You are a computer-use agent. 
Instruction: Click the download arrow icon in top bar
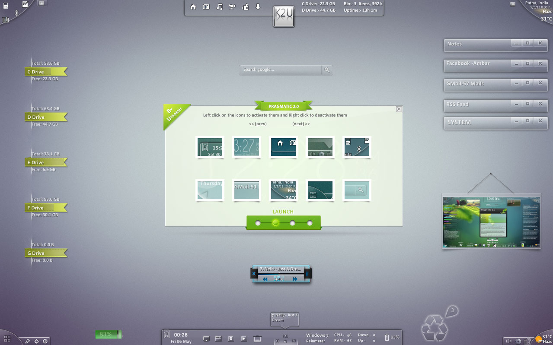click(258, 7)
